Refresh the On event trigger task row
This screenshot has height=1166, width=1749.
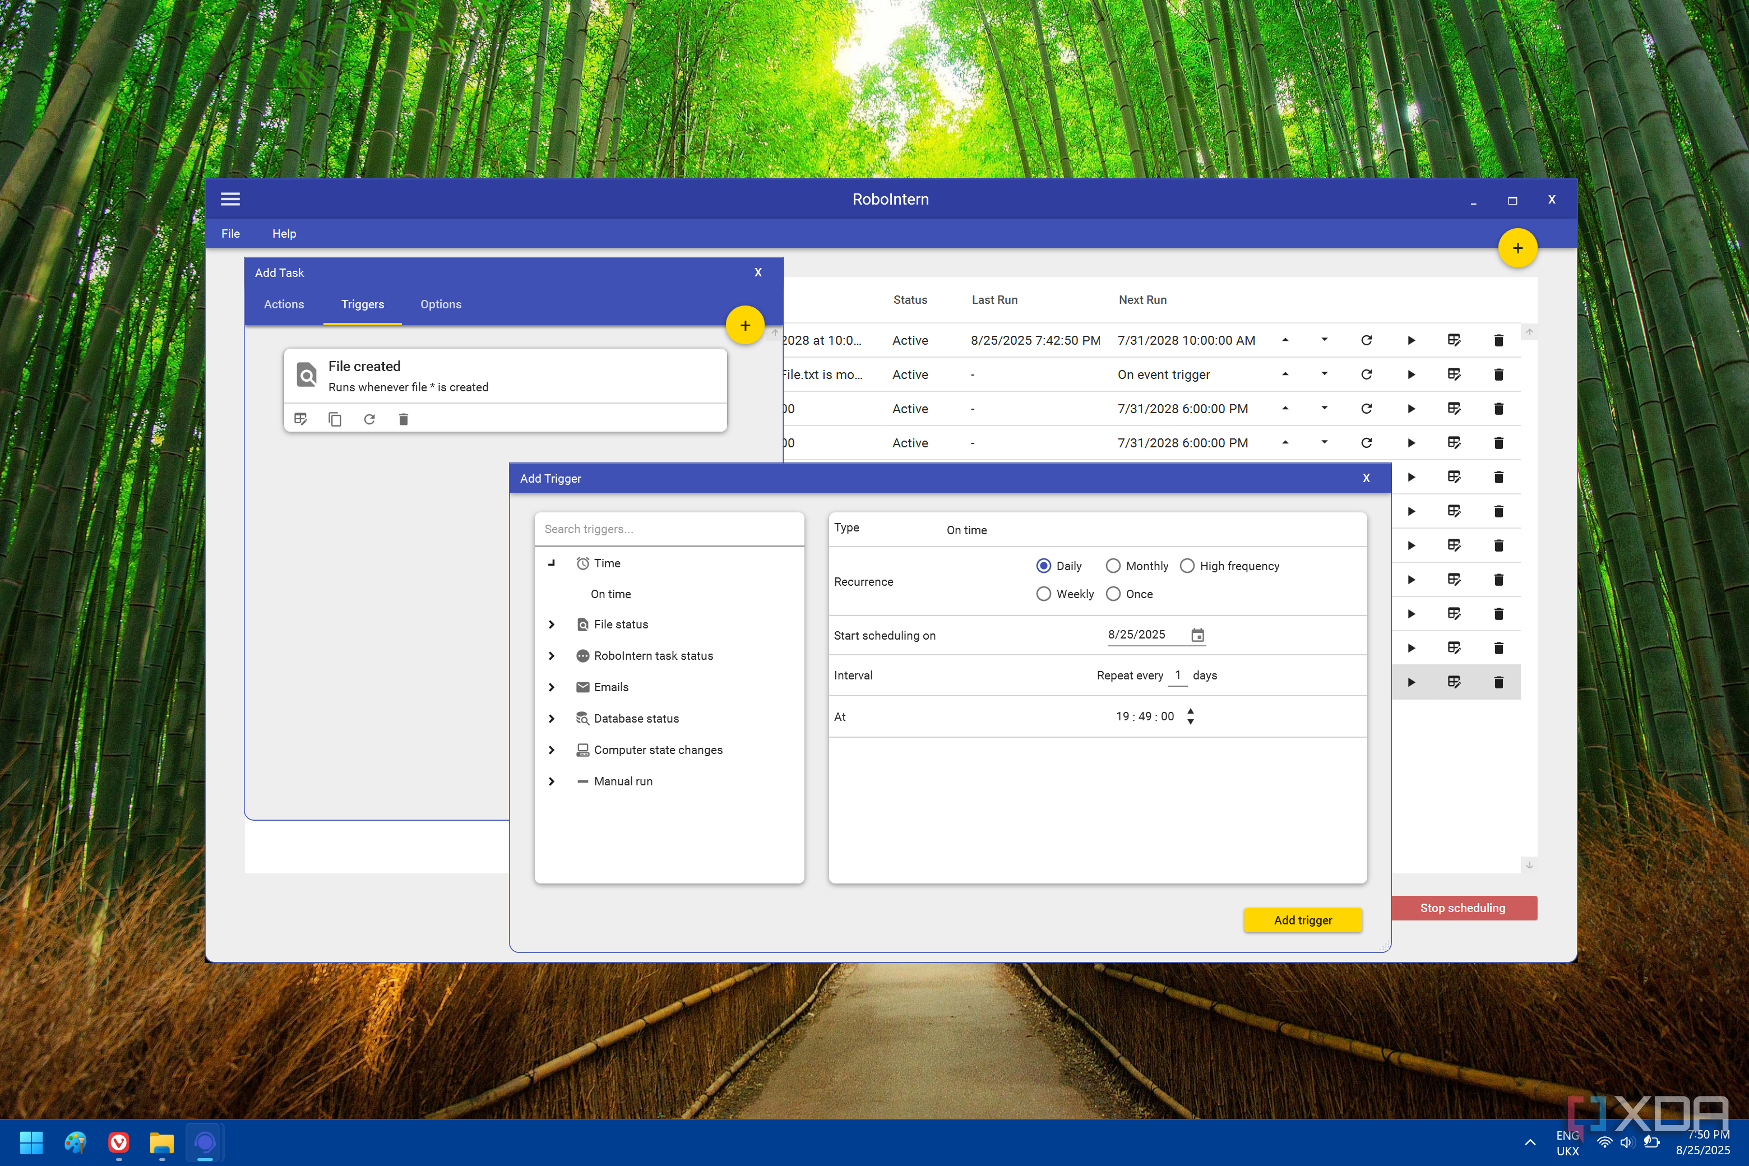1367,375
